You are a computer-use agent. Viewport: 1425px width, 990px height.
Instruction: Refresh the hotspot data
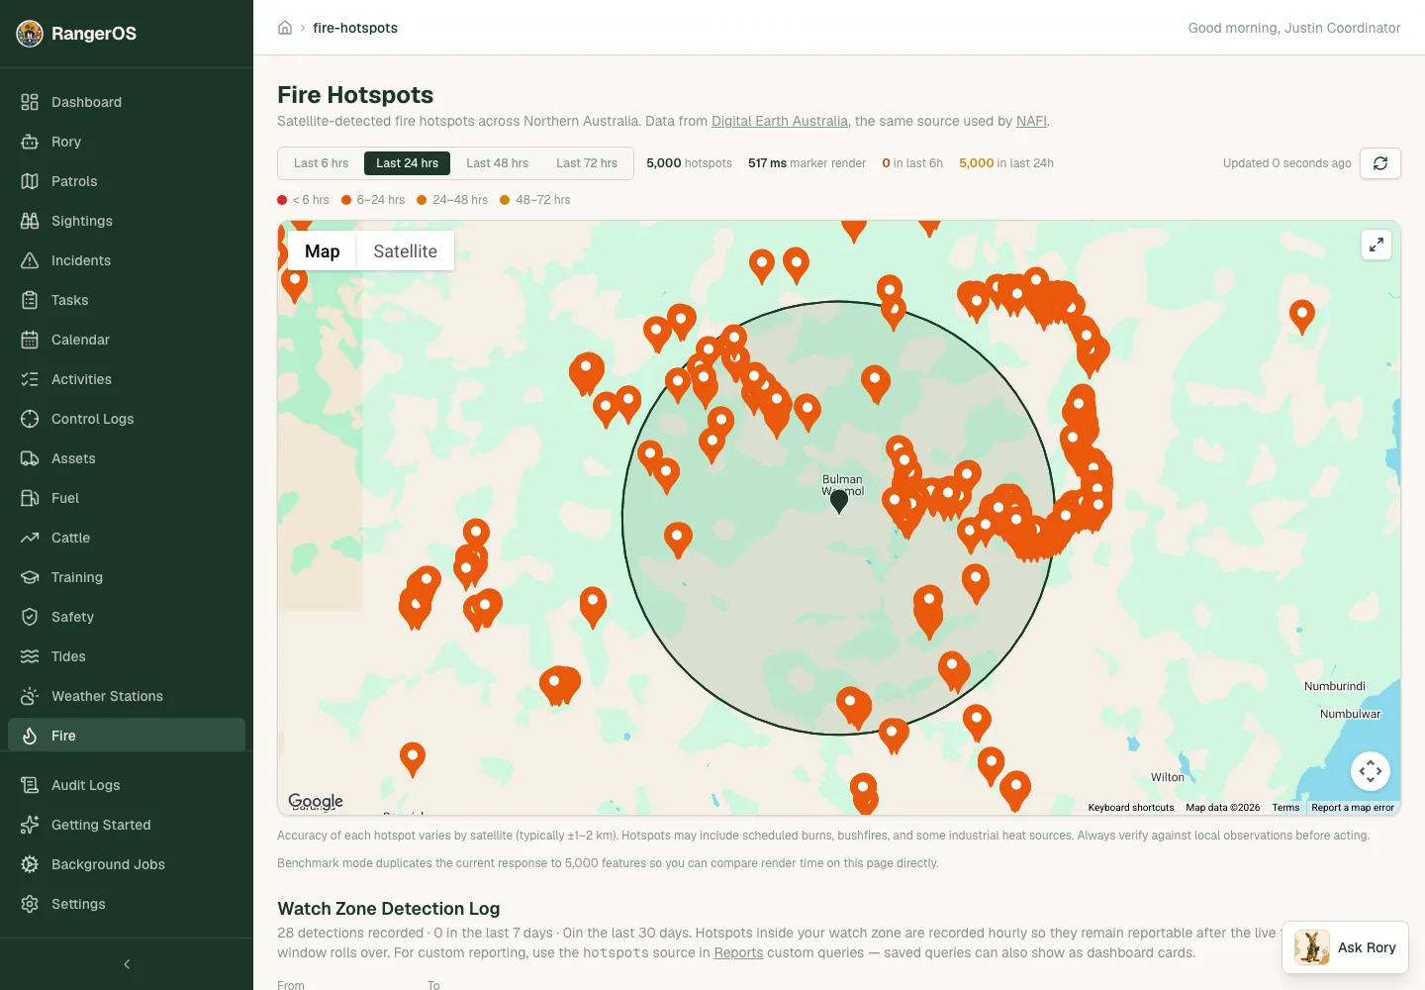tap(1380, 163)
